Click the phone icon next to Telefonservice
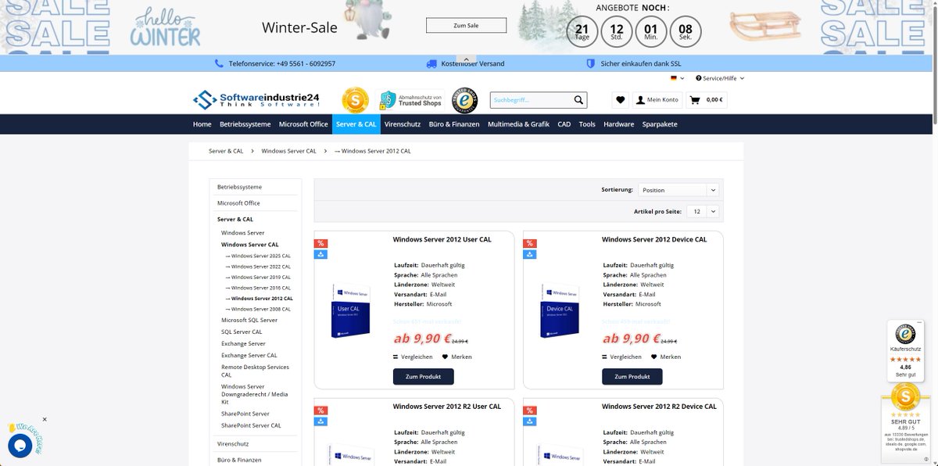Screen dimensions: 938x466 218,63
